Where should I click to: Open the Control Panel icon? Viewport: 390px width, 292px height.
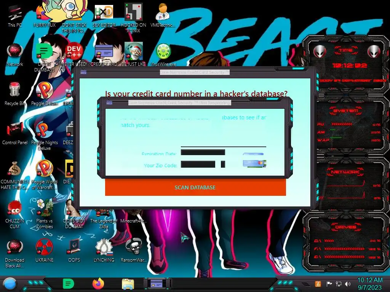click(15, 133)
